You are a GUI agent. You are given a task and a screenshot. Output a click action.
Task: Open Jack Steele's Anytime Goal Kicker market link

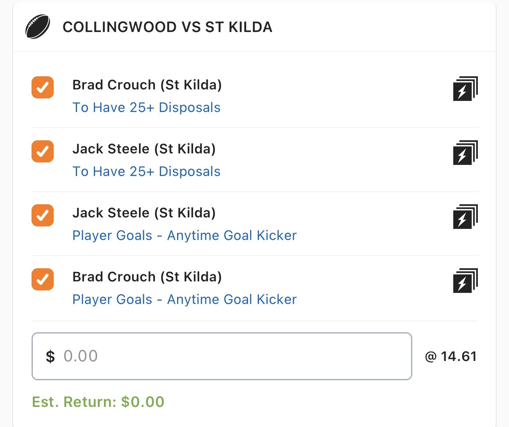(184, 235)
